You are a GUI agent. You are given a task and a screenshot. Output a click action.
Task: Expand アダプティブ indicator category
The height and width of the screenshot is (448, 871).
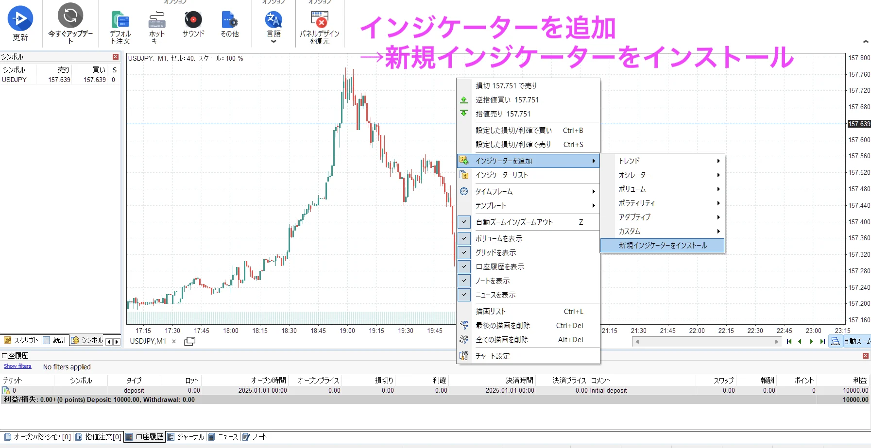pos(663,217)
